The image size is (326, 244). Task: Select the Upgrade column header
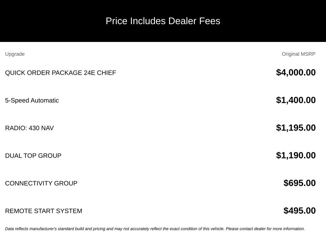point(15,54)
